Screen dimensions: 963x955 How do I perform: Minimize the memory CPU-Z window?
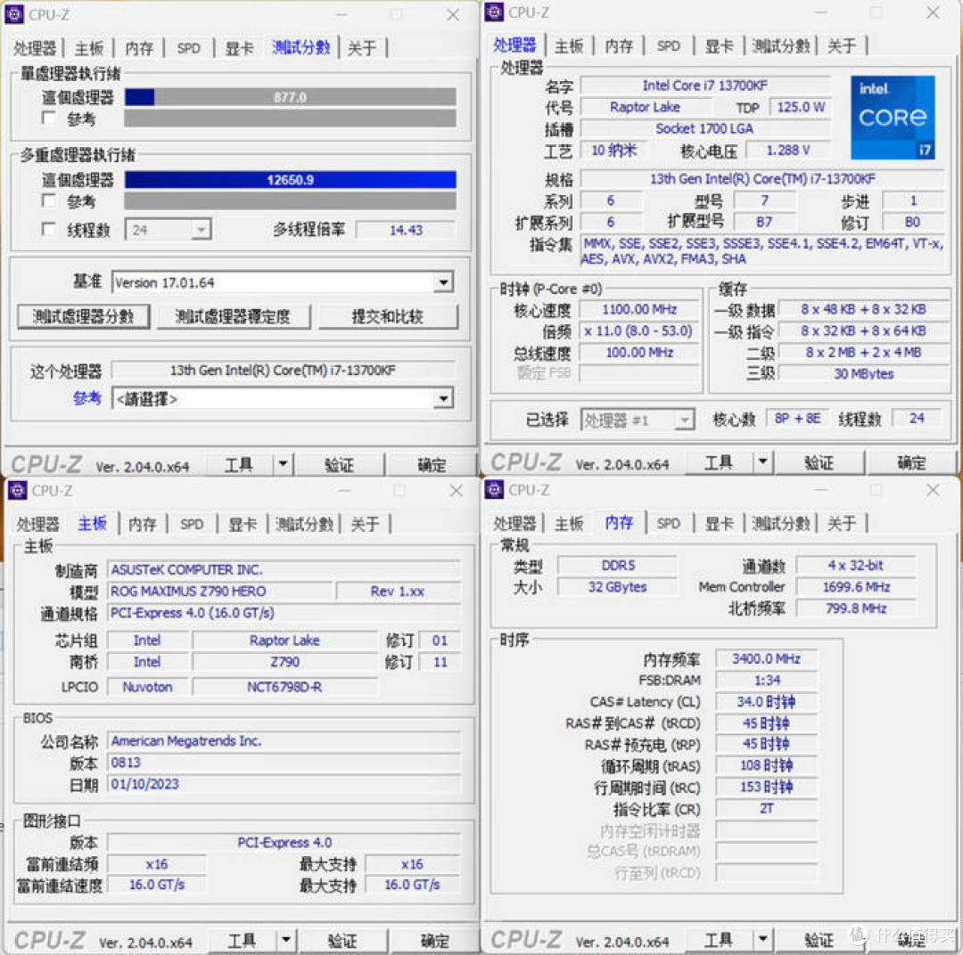[821, 490]
